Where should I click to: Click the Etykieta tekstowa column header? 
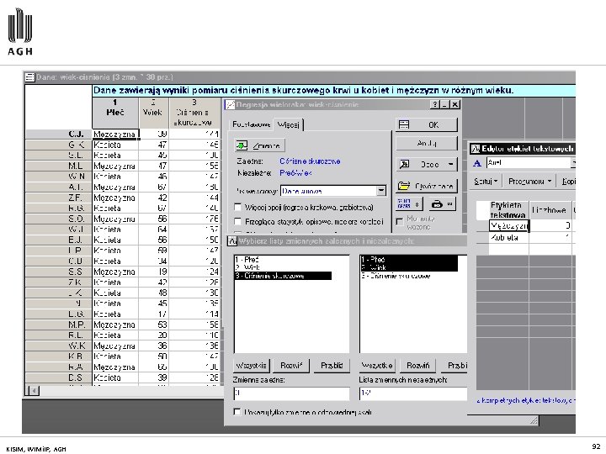[x=509, y=210]
